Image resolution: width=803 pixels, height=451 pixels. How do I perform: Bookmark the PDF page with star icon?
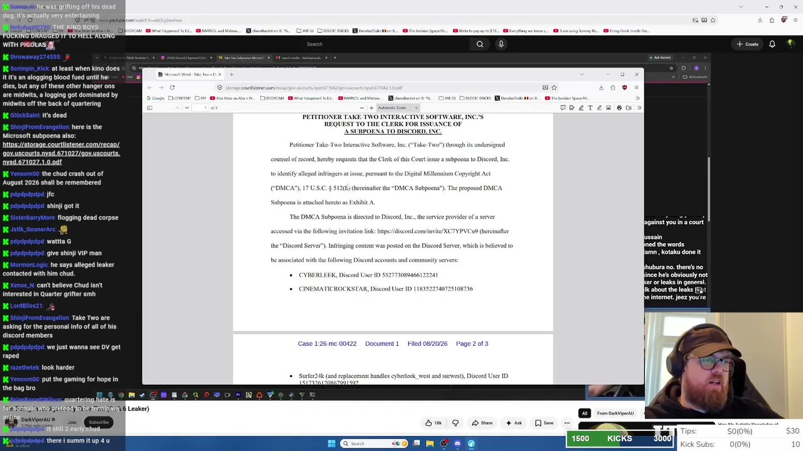(x=554, y=88)
